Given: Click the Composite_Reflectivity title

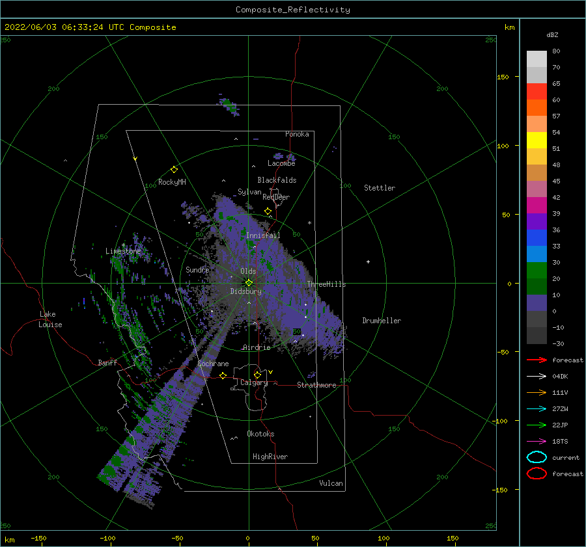Looking at the screenshot, I should coord(292,10).
